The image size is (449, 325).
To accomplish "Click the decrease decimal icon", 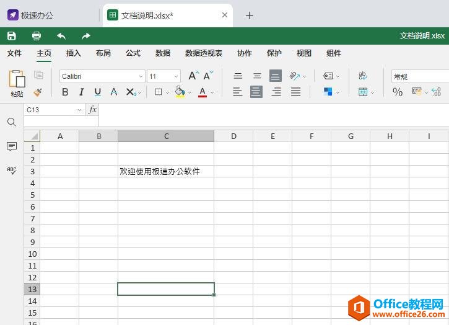I will pos(436,92).
